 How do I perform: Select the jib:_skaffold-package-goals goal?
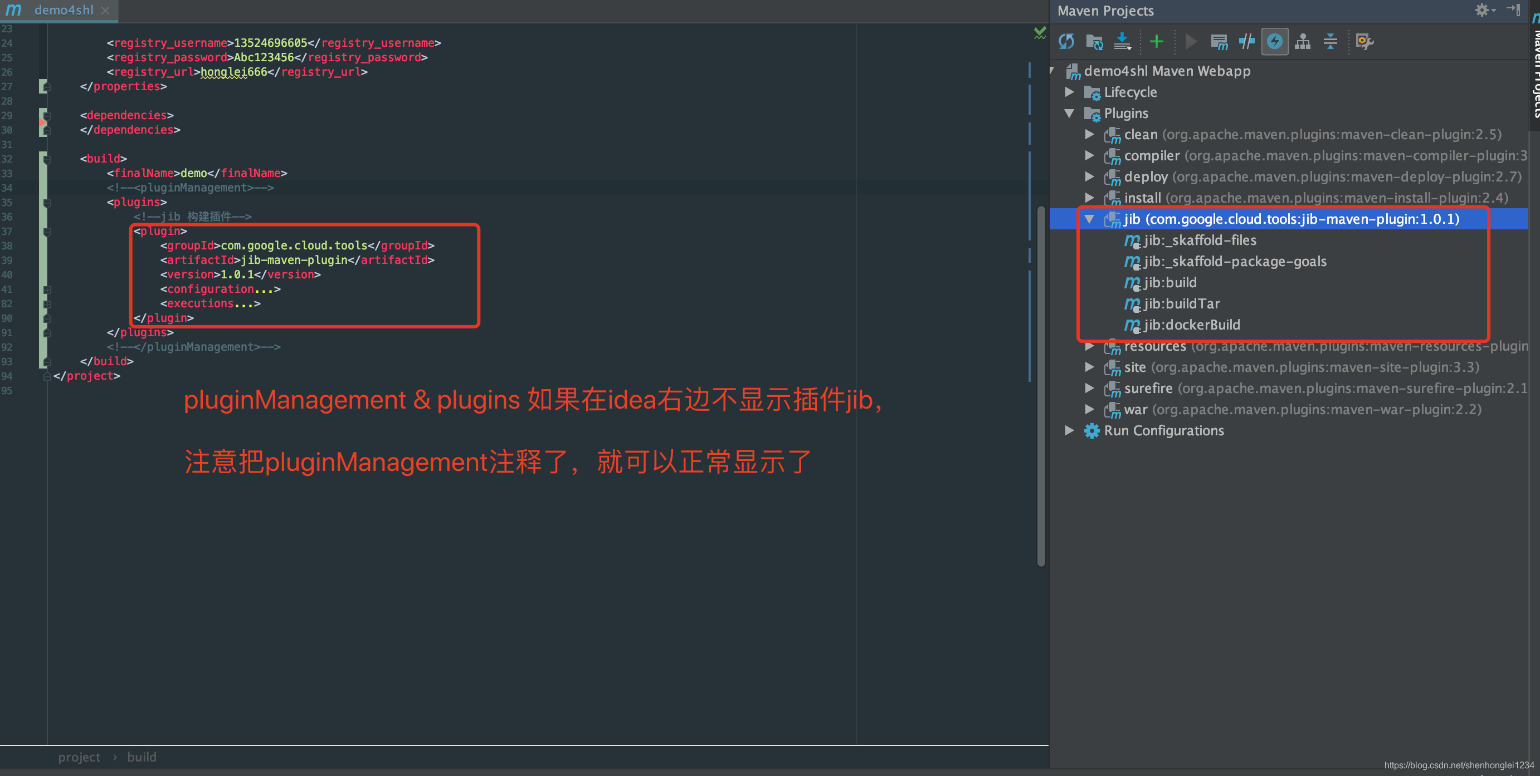[x=1226, y=261]
